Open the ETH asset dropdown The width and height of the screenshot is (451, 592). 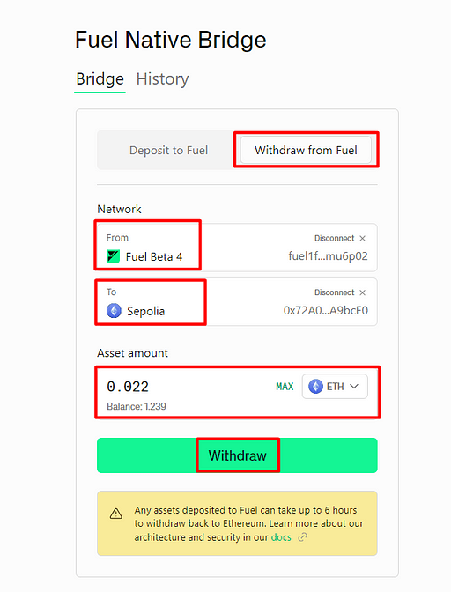pyautogui.click(x=335, y=386)
